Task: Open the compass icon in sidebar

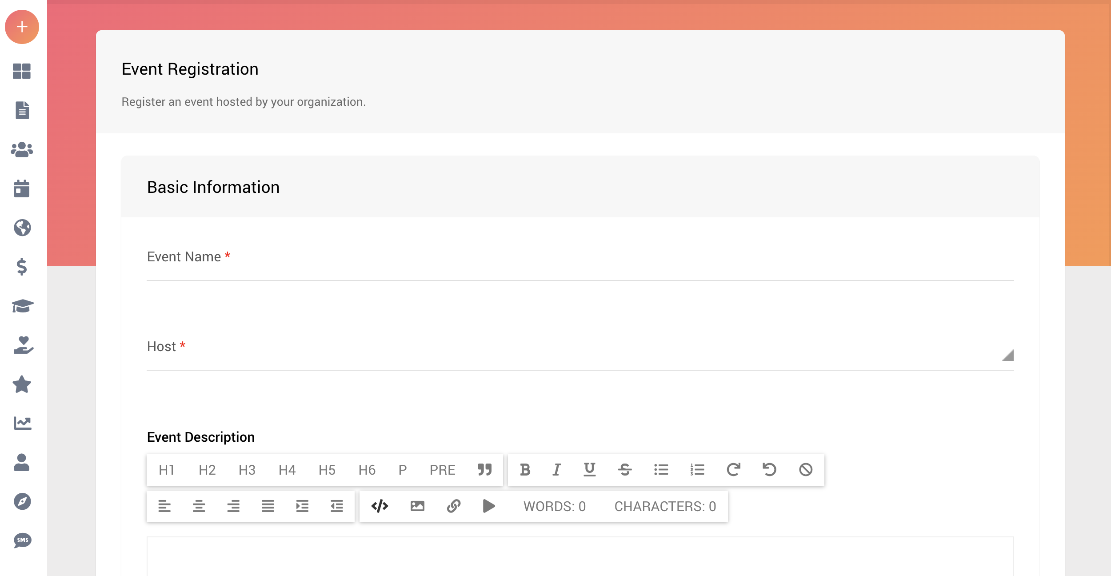Action: pos(22,501)
